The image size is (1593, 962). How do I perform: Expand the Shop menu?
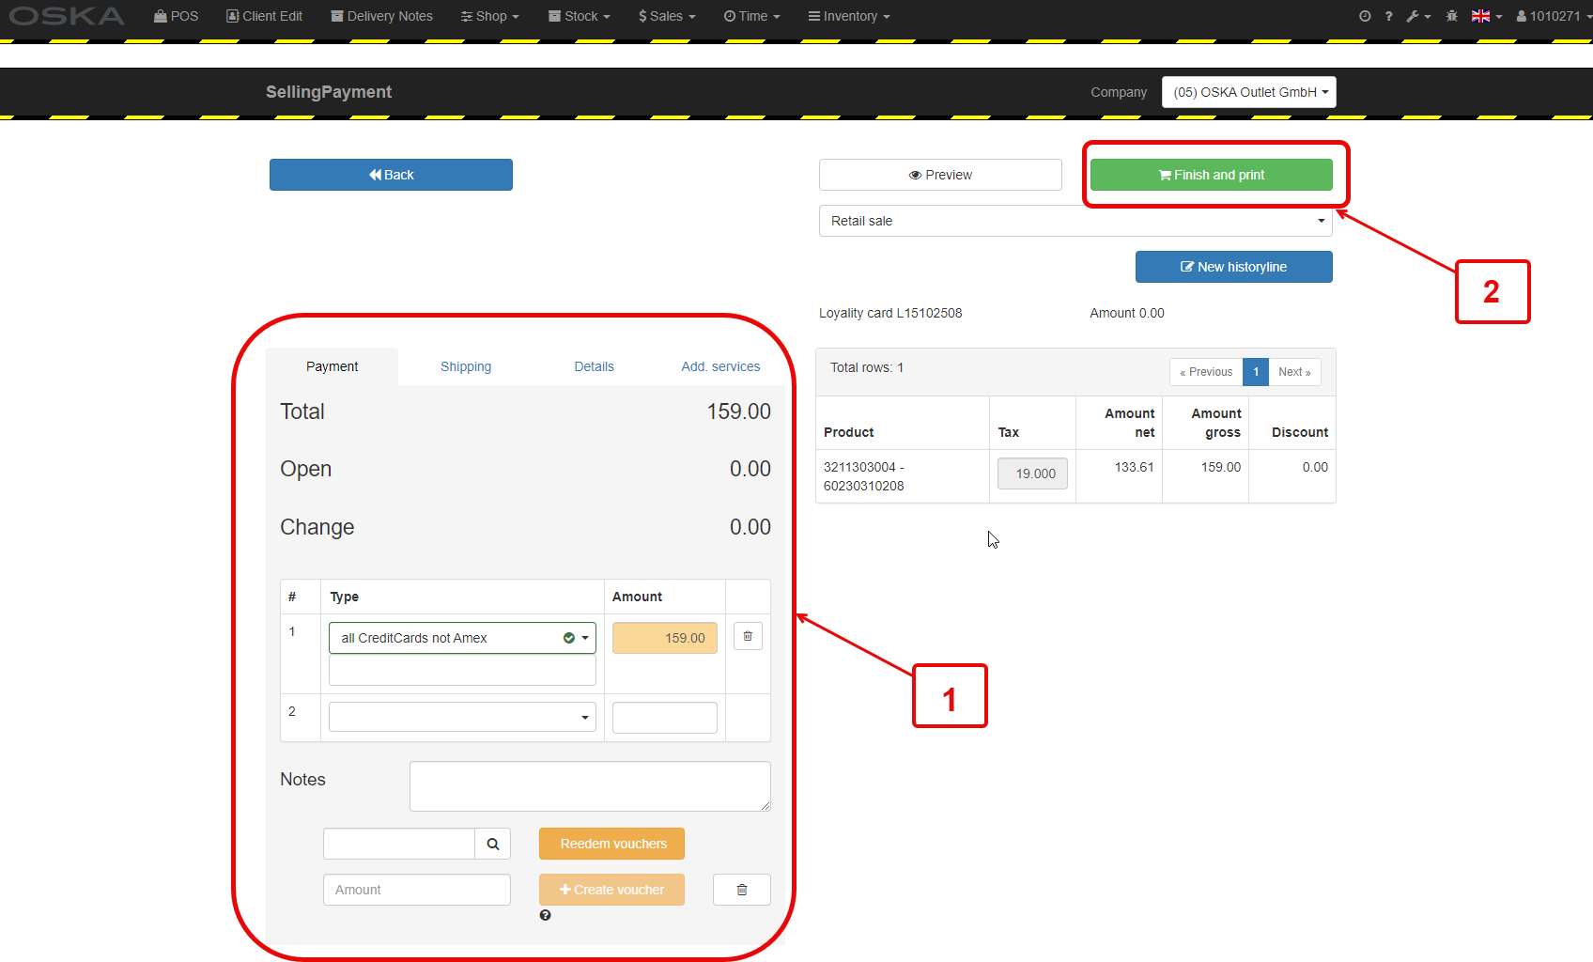coord(490,16)
